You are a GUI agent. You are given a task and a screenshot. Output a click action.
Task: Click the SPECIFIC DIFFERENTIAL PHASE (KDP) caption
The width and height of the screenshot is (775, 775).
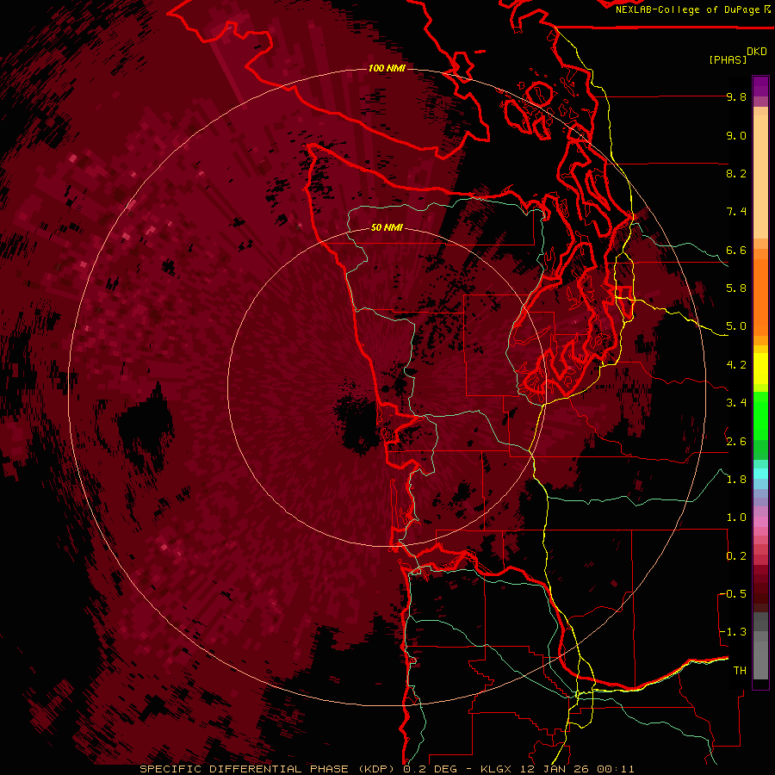tap(270, 769)
